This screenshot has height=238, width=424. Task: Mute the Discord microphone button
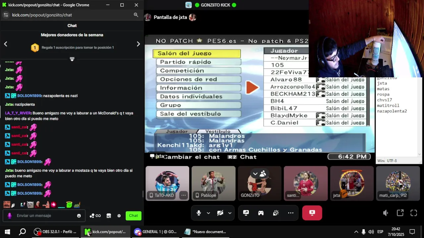coord(199,213)
